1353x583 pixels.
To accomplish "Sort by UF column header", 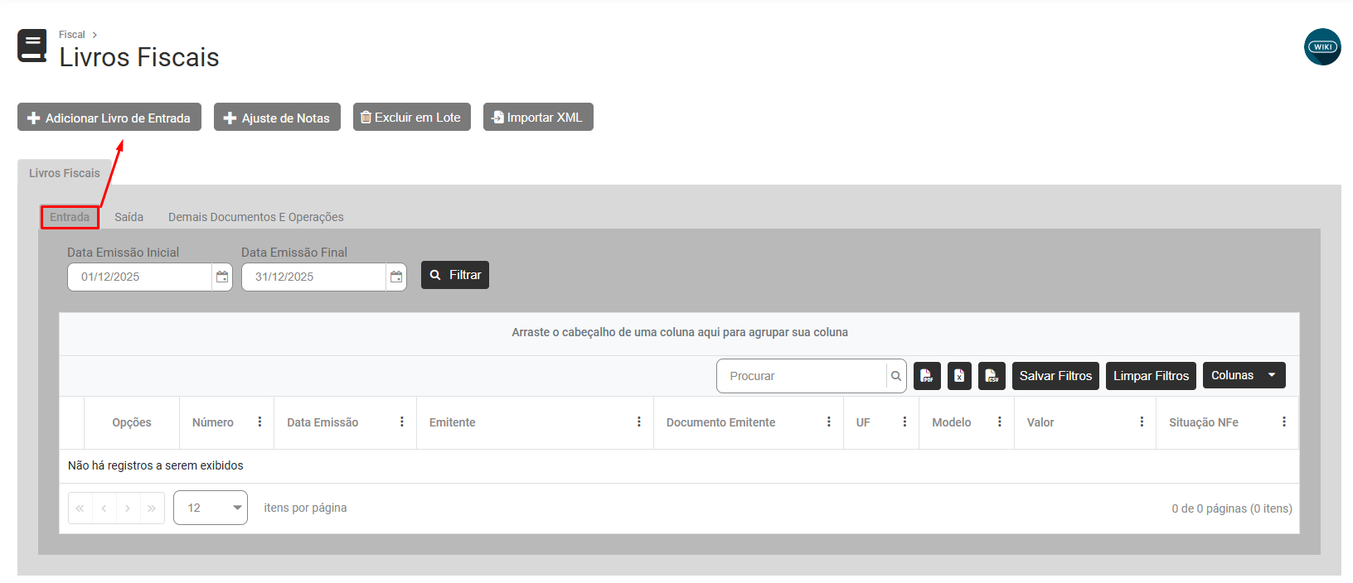I will [863, 422].
